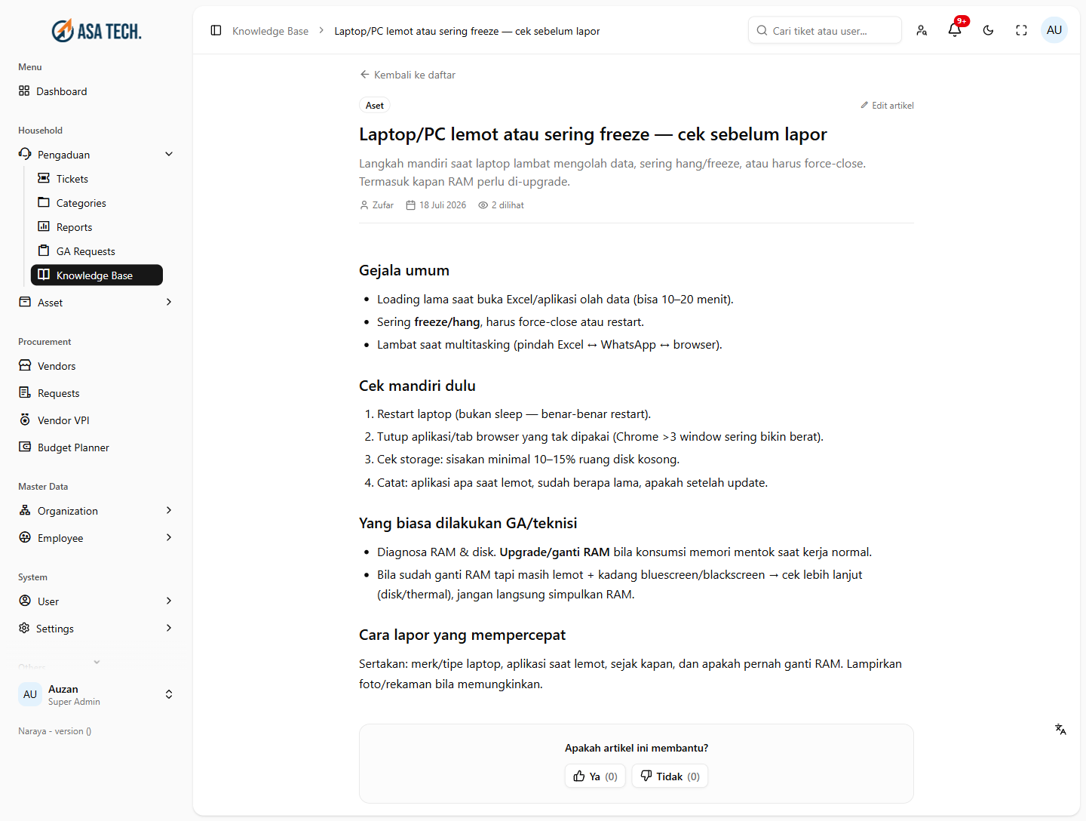The height and width of the screenshot is (821, 1086).
Task: Open the notifications bell
Action: (955, 30)
